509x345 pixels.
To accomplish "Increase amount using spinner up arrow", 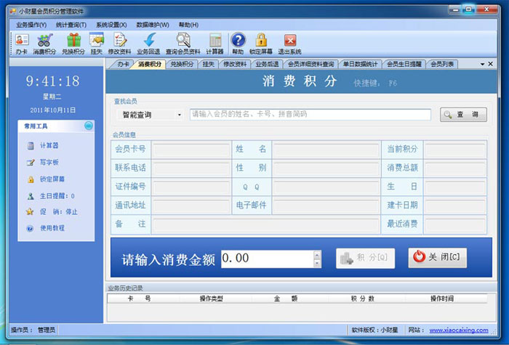I will click(316, 254).
